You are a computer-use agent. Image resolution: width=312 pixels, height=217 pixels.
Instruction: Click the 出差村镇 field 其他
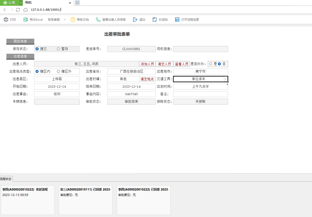123,79
